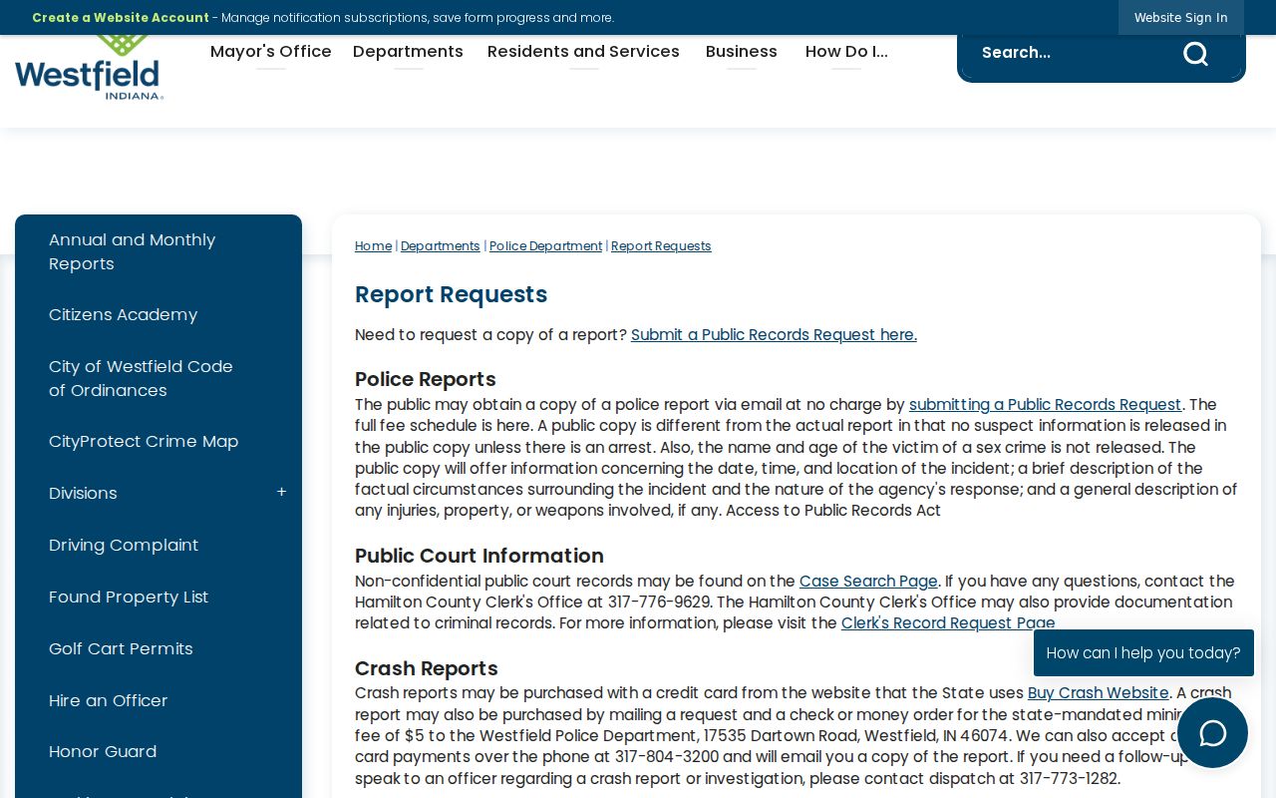
Task: Click the Police Reports section heading
Action: (426, 380)
